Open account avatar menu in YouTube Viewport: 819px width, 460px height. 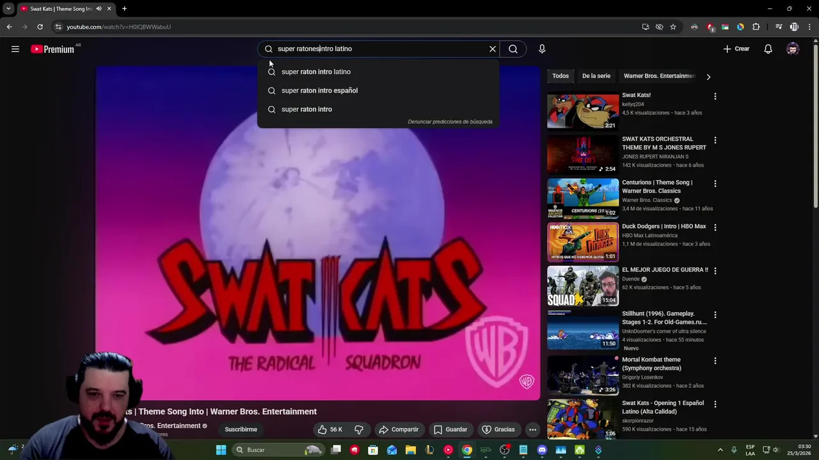point(793,49)
